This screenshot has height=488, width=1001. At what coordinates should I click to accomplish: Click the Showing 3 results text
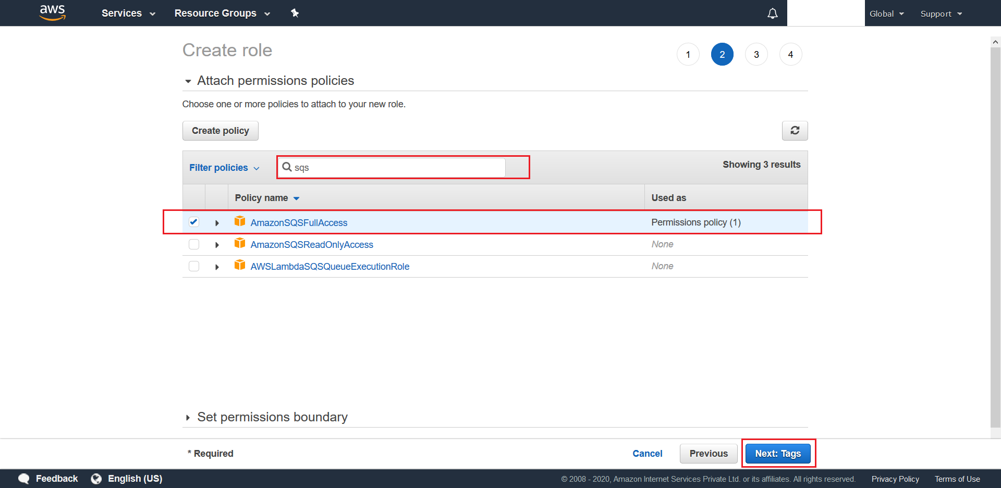click(762, 165)
